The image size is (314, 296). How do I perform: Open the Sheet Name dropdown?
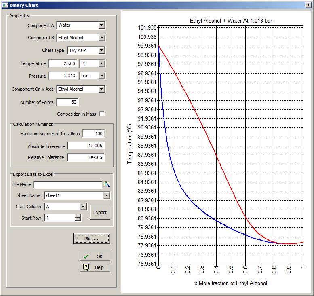[106, 196]
